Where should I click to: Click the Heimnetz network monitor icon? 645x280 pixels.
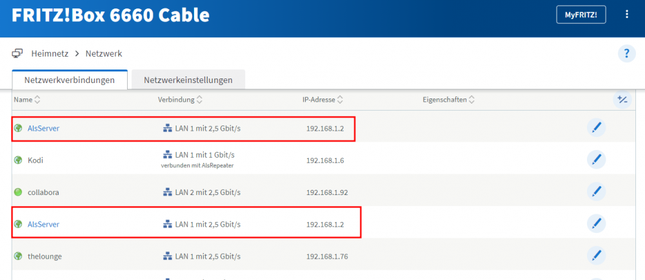click(x=17, y=53)
